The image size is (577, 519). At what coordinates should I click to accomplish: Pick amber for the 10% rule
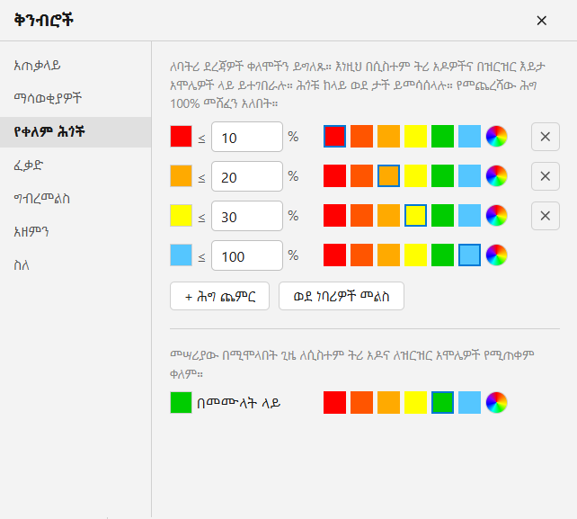tap(388, 137)
